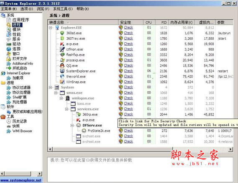The height and width of the screenshot is (183, 238).
Task: Select Additional Info in sidebar
Action: [x=23, y=64]
